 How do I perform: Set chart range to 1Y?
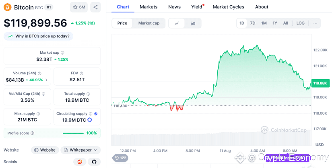(275, 23)
